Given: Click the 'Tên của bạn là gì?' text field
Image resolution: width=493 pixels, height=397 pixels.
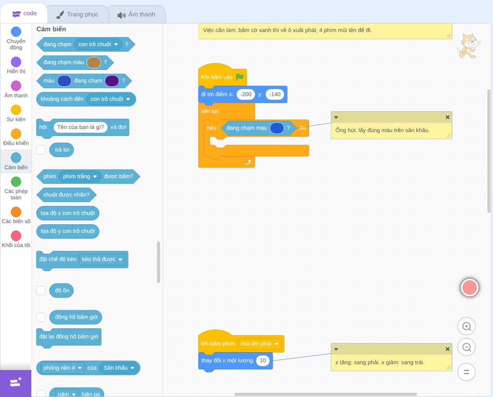Looking at the screenshot, I should (80, 127).
